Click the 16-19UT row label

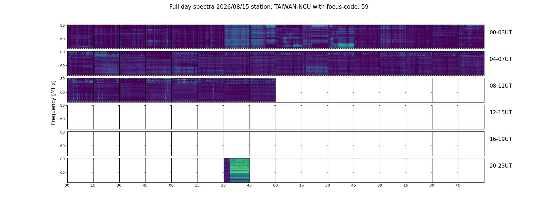(501, 139)
